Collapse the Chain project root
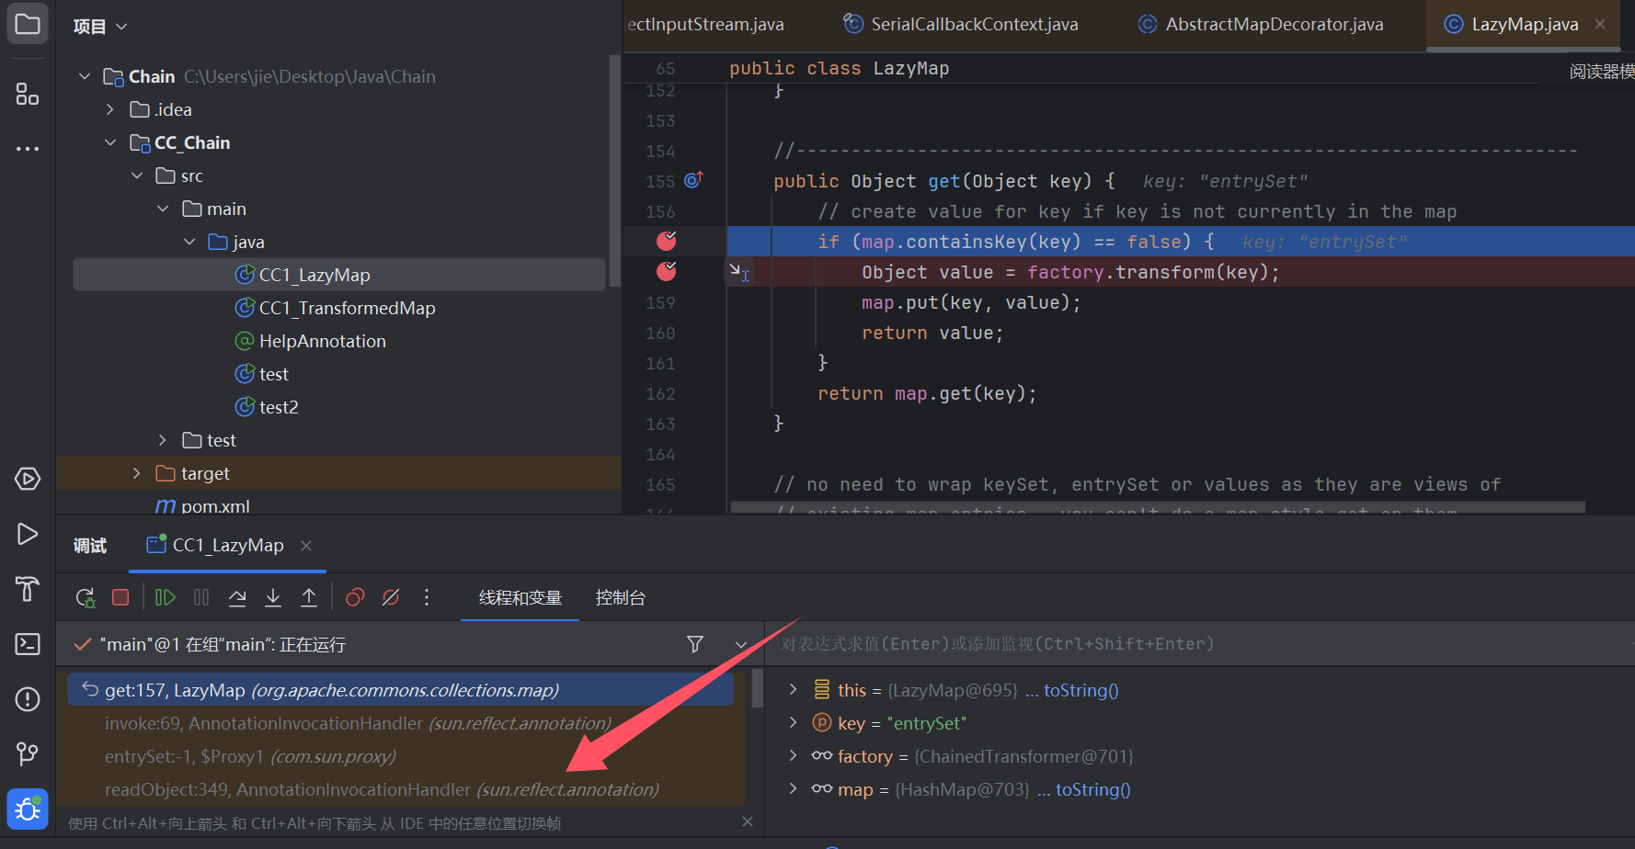Screen dimensions: 1635x849 pyautogui.click(x=85, y=76)
